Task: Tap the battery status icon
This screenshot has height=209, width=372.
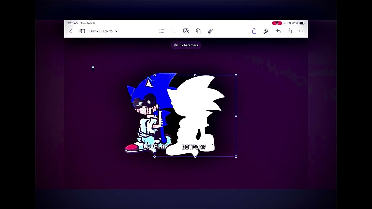Action: point(302,23)
